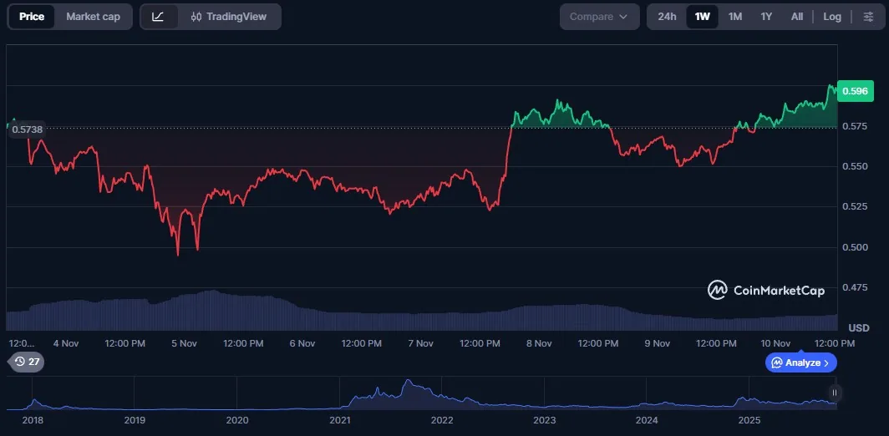This screenshot has width=889, height=436.
Task: Click the 2018 label on range navigator
Action: [x=33, y=420]
